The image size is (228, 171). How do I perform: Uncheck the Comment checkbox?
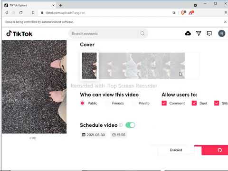[x=164, y=103]
